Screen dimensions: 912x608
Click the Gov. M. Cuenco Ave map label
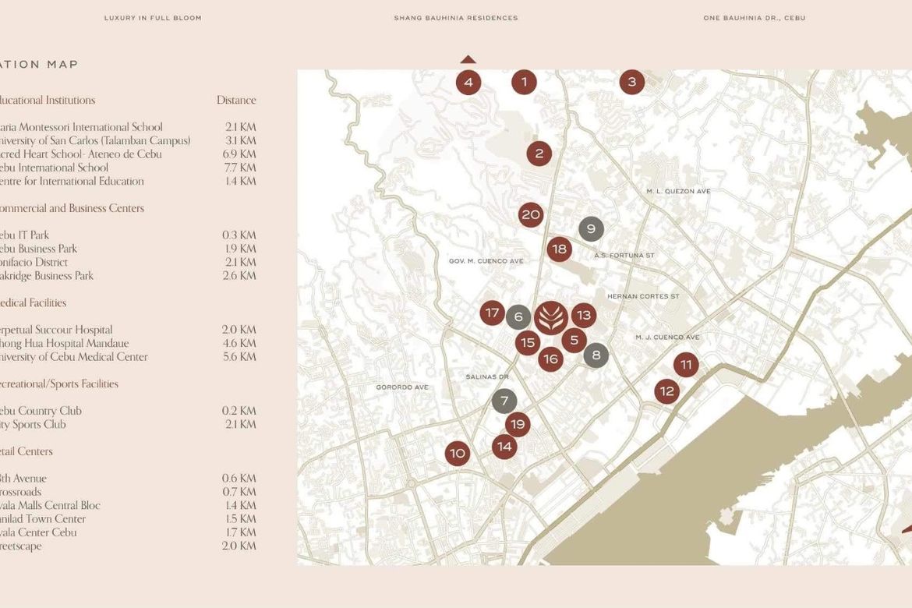pyautogui.click(x=486, y=261)
